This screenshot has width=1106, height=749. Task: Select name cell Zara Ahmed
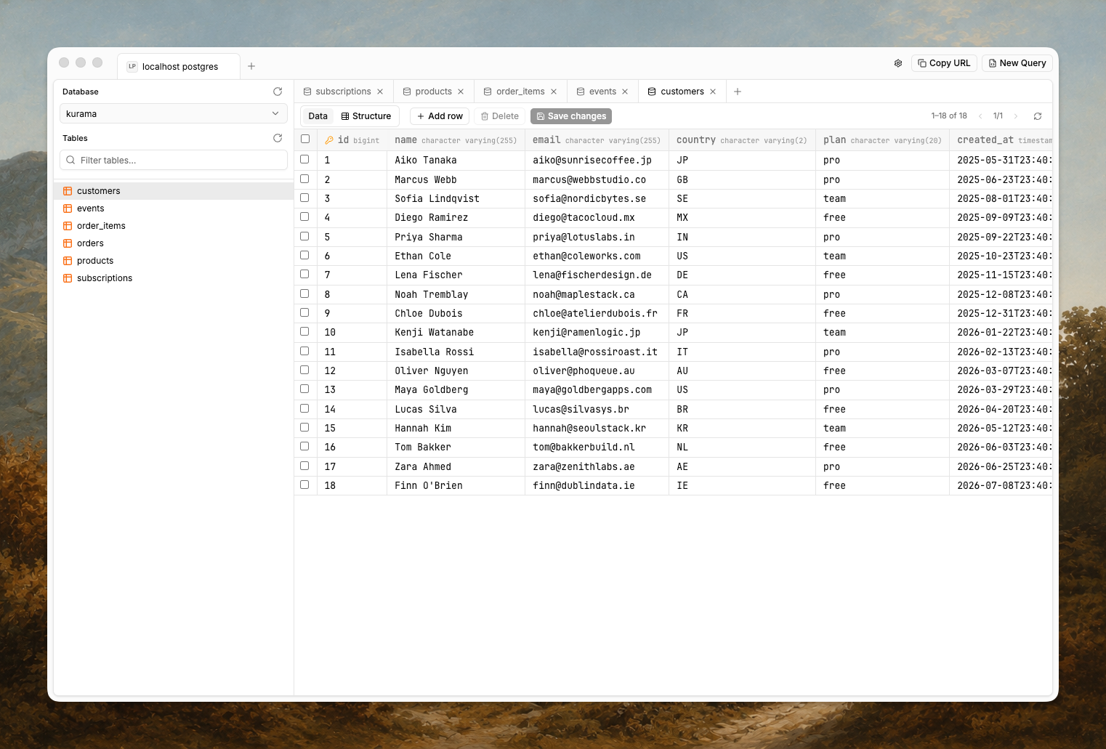(x=456, y=466)
